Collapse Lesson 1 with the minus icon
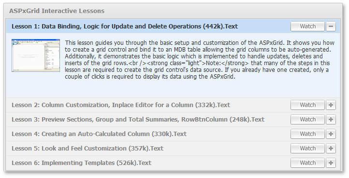This screenshot has height=178, width=349. point(331,26)
